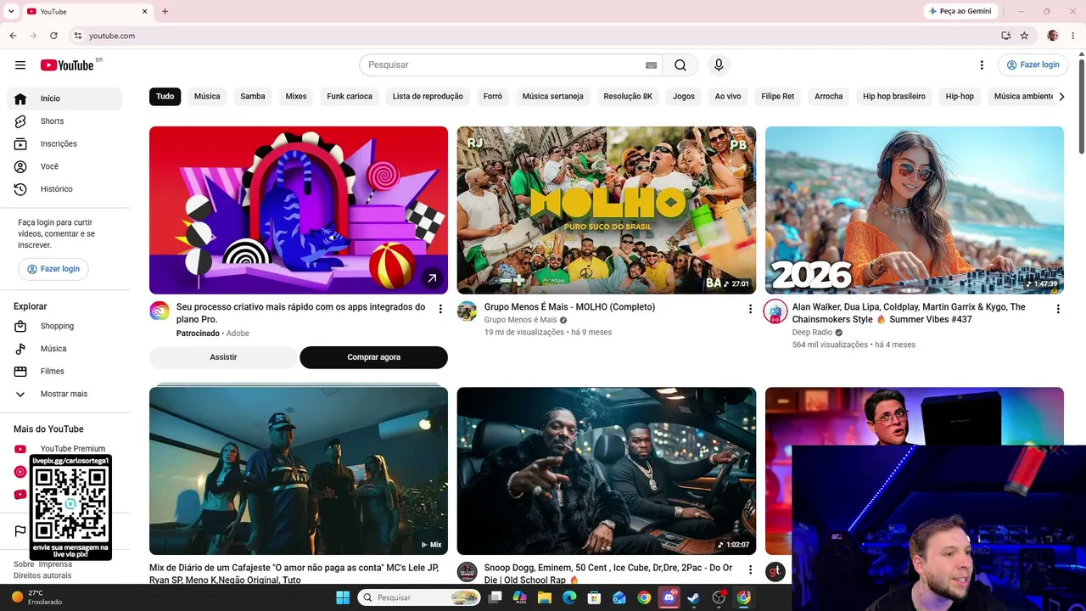The image size is (1086, 611).
Task: Open options menu for Alan Walker video
Action: click(1058, 309)
